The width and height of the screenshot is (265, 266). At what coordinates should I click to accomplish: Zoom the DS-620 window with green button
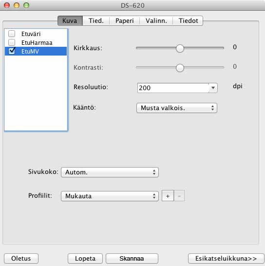tap(26, 5)
